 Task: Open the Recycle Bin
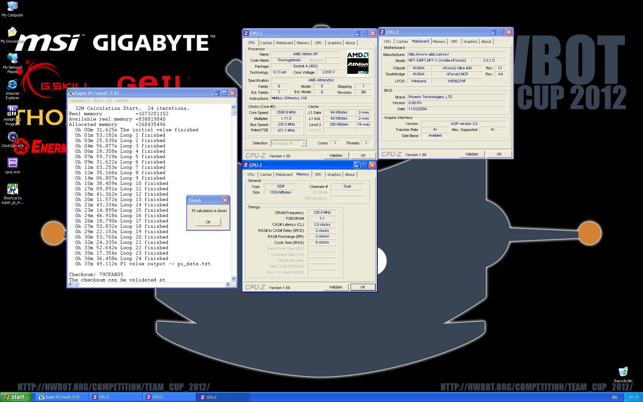(x=623, y=375)
